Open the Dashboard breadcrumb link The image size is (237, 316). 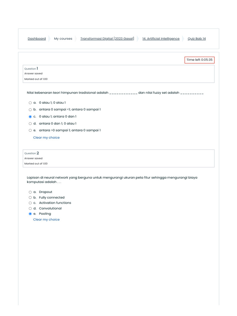tap(37, 39)
